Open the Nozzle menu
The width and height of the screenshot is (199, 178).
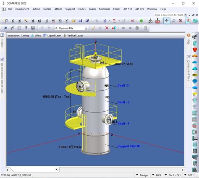tap(47, 9)
